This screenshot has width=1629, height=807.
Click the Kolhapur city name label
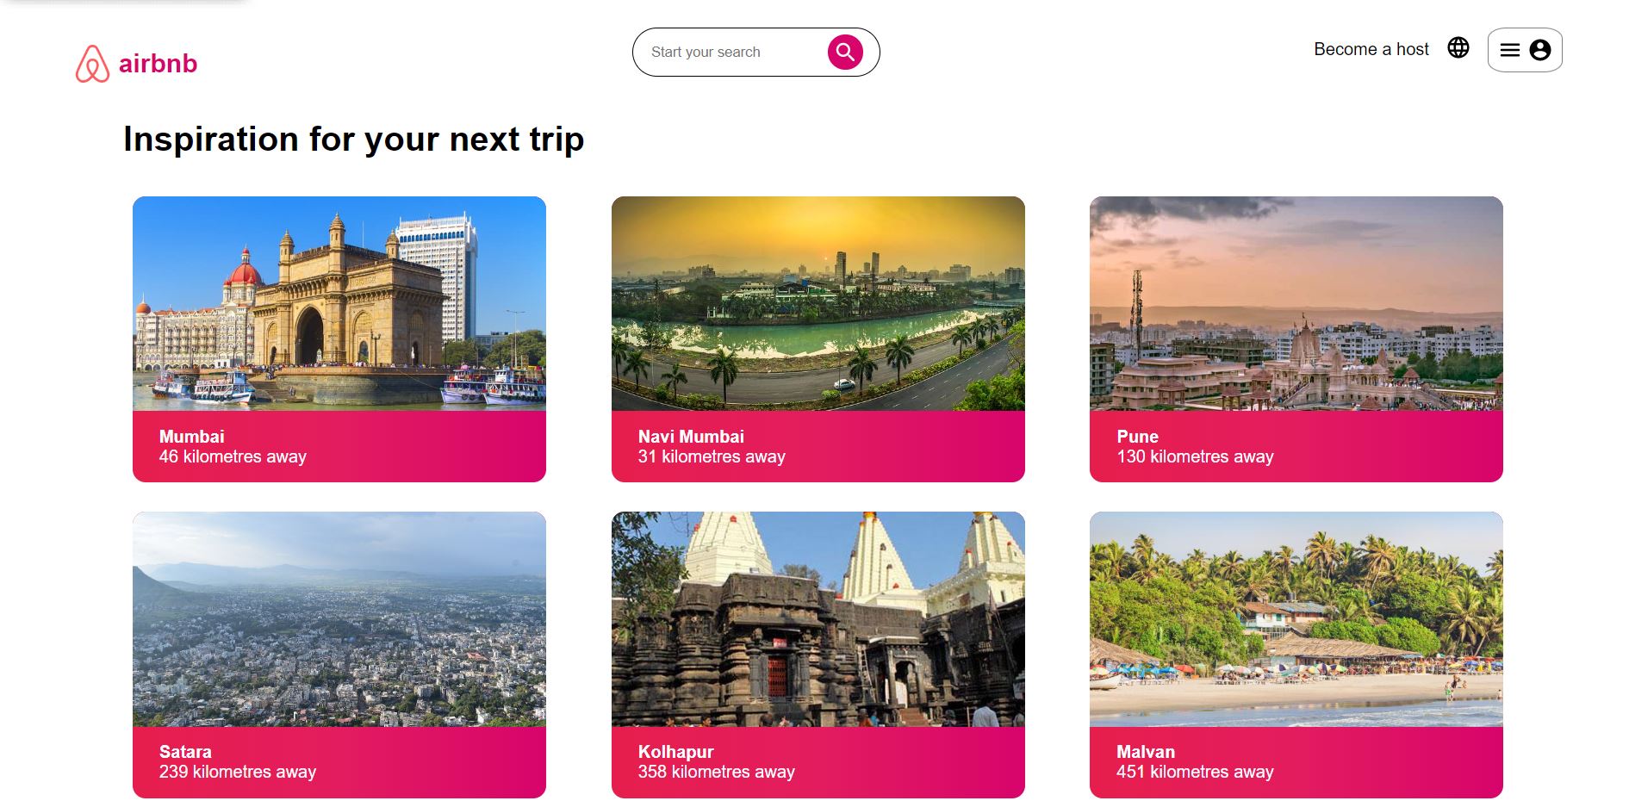pyautogui.click(x=675, y=751)
